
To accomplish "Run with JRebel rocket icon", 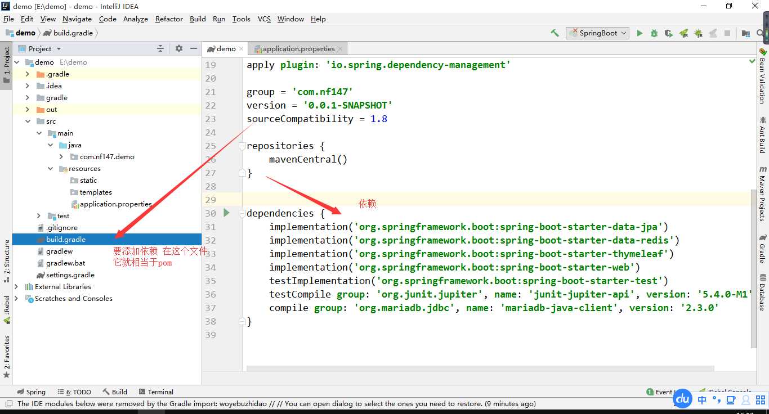I will (683, 33).
